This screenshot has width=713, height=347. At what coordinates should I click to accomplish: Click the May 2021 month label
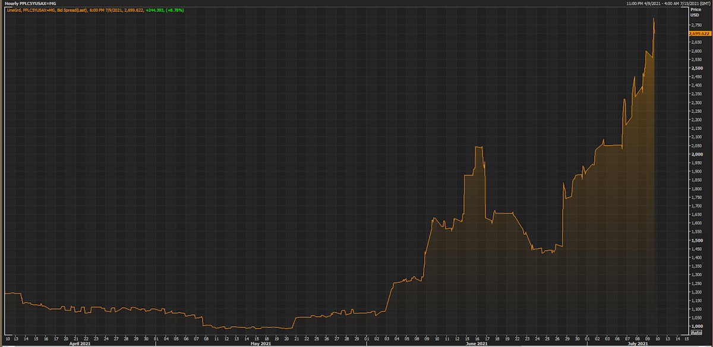[261, 343]
